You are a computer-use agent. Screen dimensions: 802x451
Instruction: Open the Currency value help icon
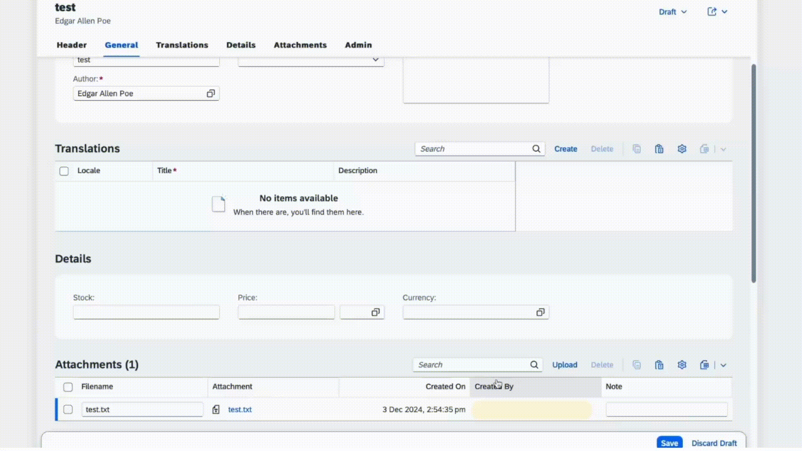coord(540,312)
